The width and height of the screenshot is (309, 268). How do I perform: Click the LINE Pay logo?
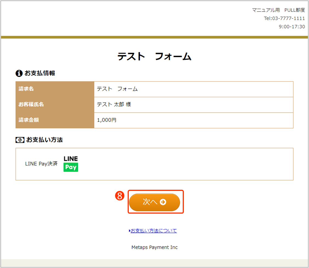click(71, 164)
